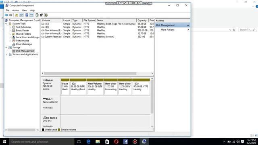Select Task Scheduler in console tree
This screenshot has width=258, height=145.
[23, 27]
